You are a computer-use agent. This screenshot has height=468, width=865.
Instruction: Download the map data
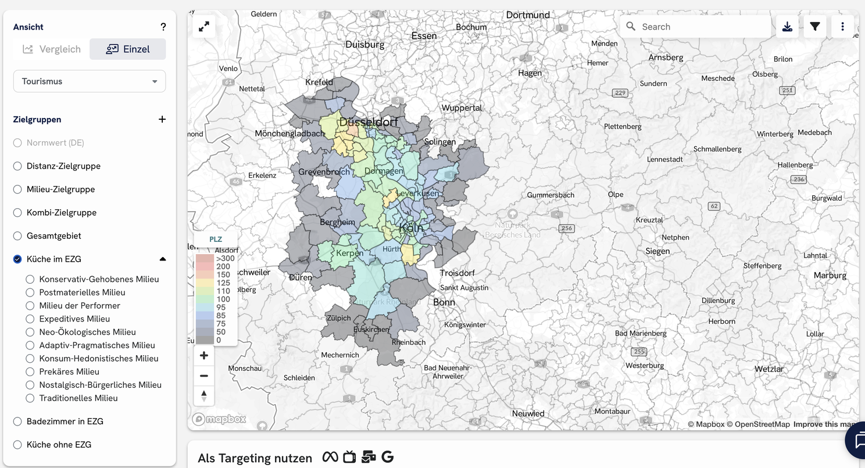(x=787, y=27)
